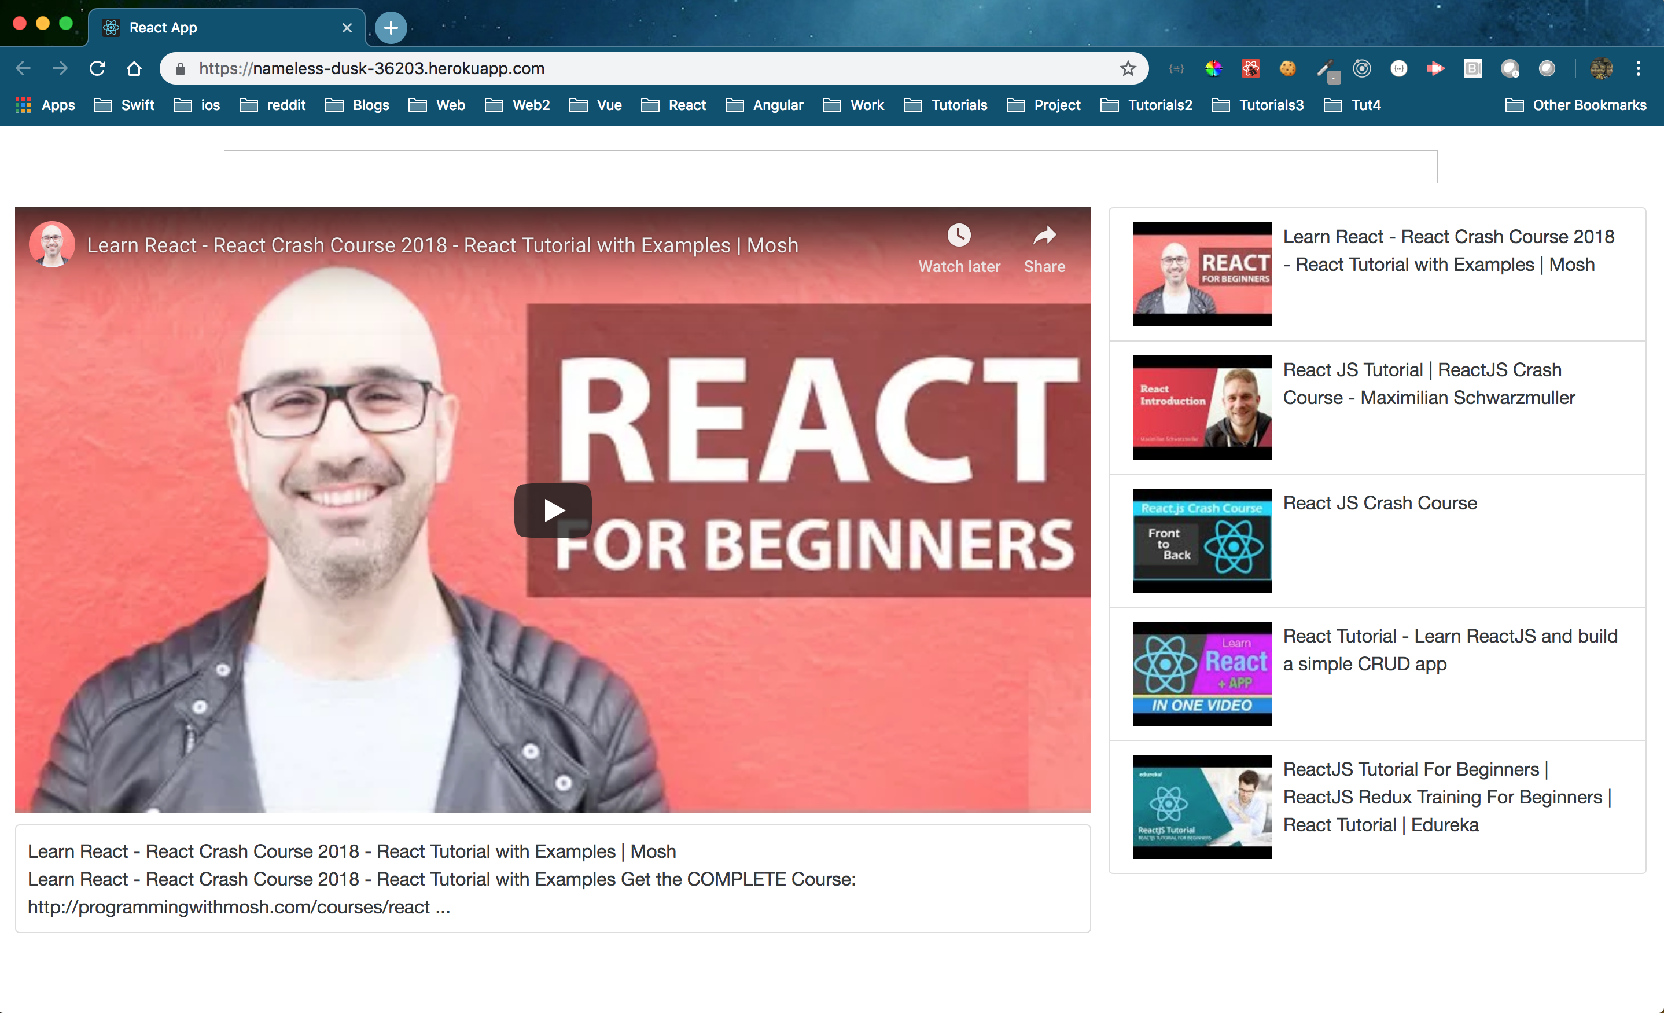1664x1013 pixels.
Task: Open the ColorZilla color wheel extension
Action: [1212, 68]
